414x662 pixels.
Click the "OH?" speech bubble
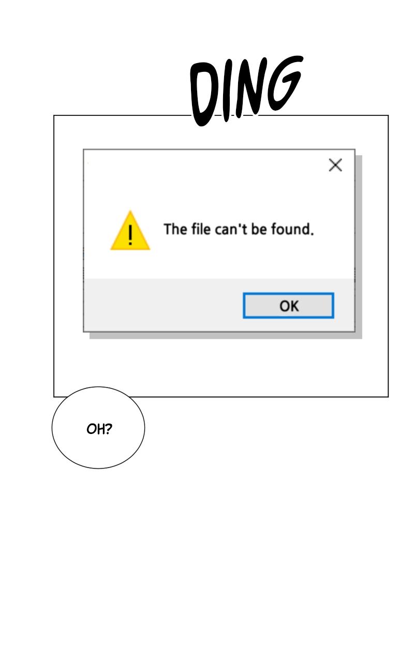[x=98, y=428]
